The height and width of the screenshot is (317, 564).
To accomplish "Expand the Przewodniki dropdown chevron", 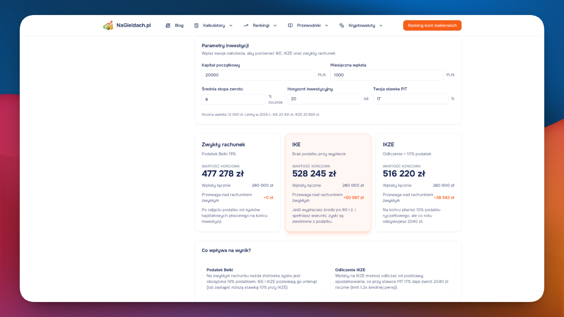I will [x=327, y=25].
